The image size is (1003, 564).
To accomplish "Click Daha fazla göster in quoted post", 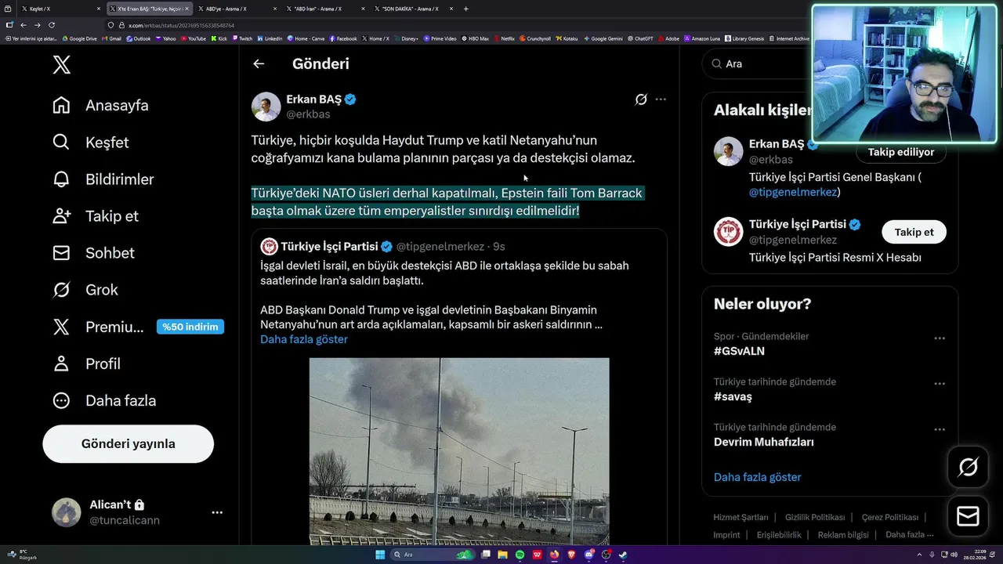I will coord(304,339).
